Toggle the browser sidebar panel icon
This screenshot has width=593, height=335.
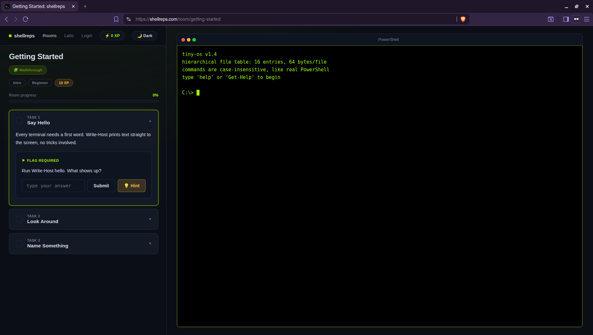(566, 19)
